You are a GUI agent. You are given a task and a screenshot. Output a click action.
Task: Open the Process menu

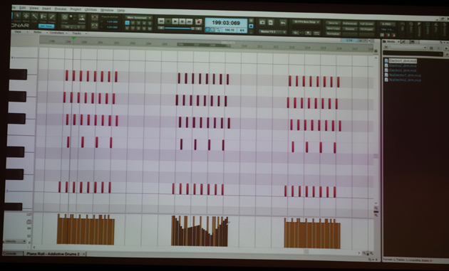pos(61,9)
